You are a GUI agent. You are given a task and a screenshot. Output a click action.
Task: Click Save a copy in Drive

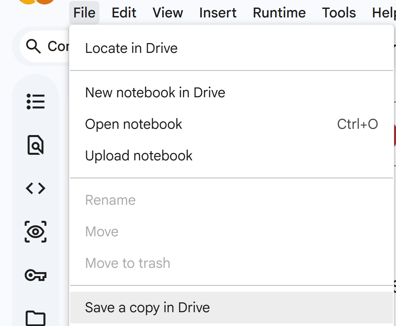(x=147, y=308)
